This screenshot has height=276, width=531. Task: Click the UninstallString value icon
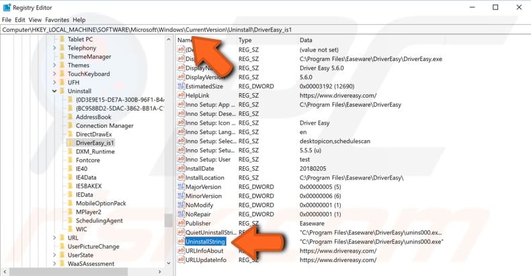[181, 241]
